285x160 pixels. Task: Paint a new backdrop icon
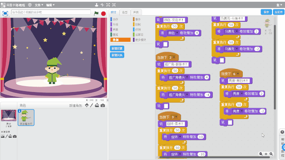point(7,136)
